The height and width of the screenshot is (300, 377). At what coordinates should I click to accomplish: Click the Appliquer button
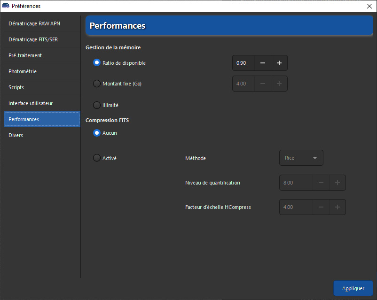point(353,288)
